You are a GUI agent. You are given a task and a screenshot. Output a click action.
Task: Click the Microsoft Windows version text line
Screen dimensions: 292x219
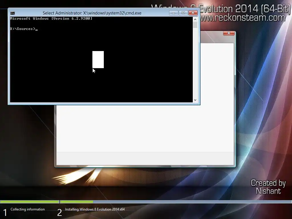point(51,19)
